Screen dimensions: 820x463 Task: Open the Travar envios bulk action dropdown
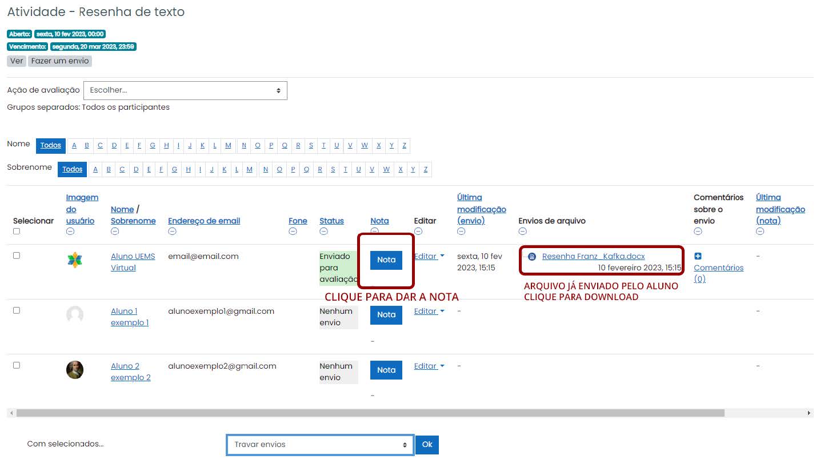coord(320,444)
